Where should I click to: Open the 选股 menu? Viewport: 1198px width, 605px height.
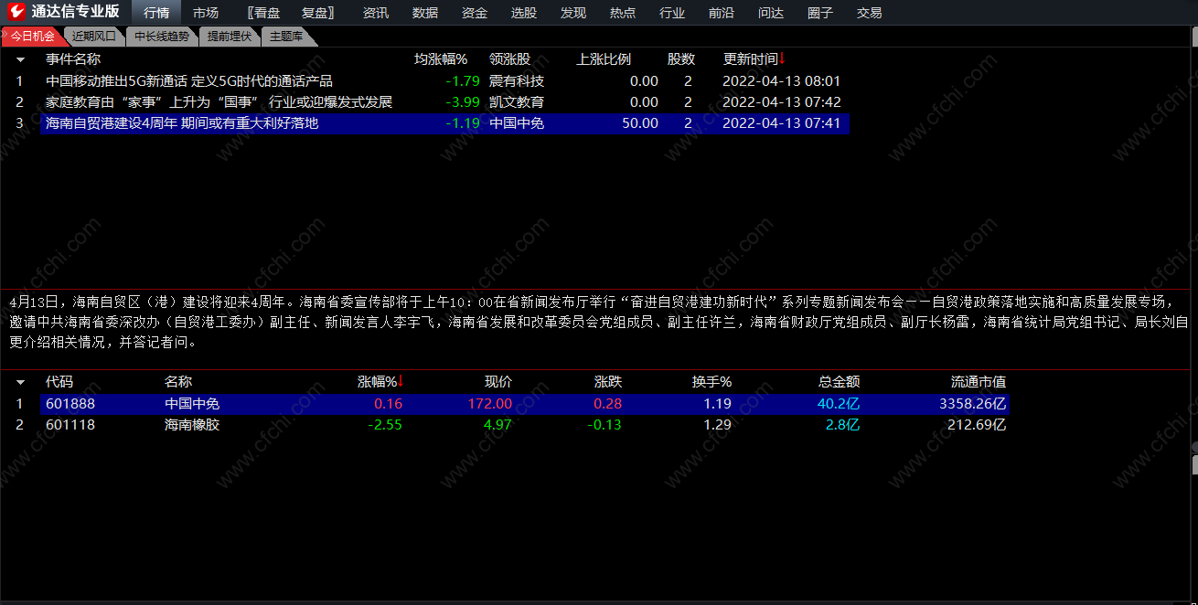[524, 13]
